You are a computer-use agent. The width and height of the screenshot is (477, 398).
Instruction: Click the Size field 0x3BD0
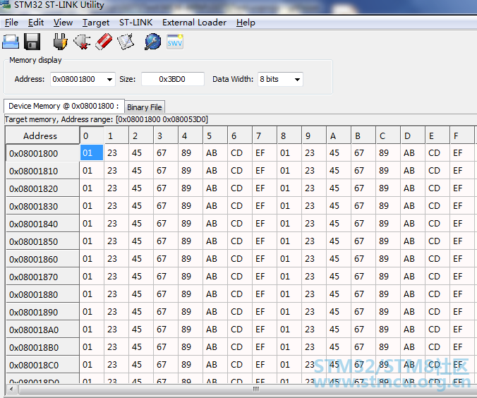(x=172, y=80)
